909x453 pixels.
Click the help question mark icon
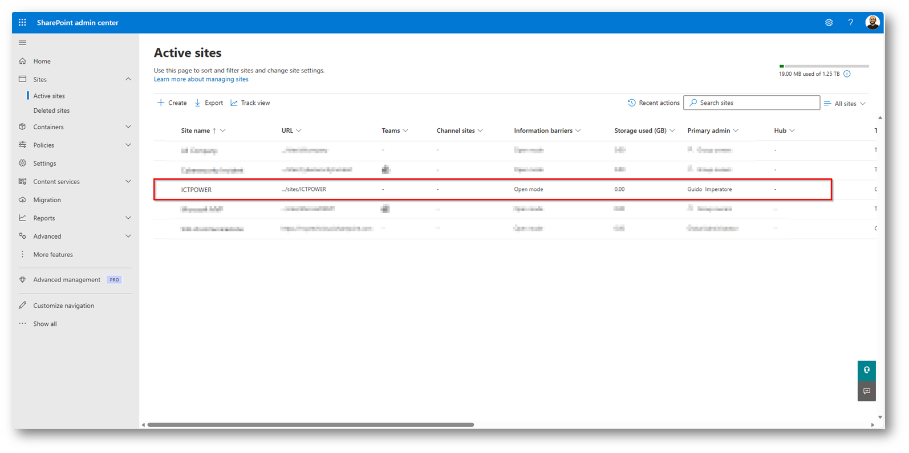[850, 23]
